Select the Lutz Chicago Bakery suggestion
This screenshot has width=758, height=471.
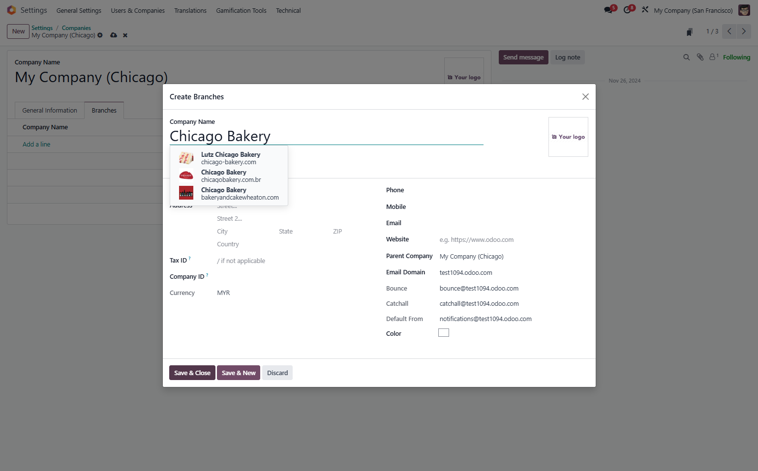229,158
